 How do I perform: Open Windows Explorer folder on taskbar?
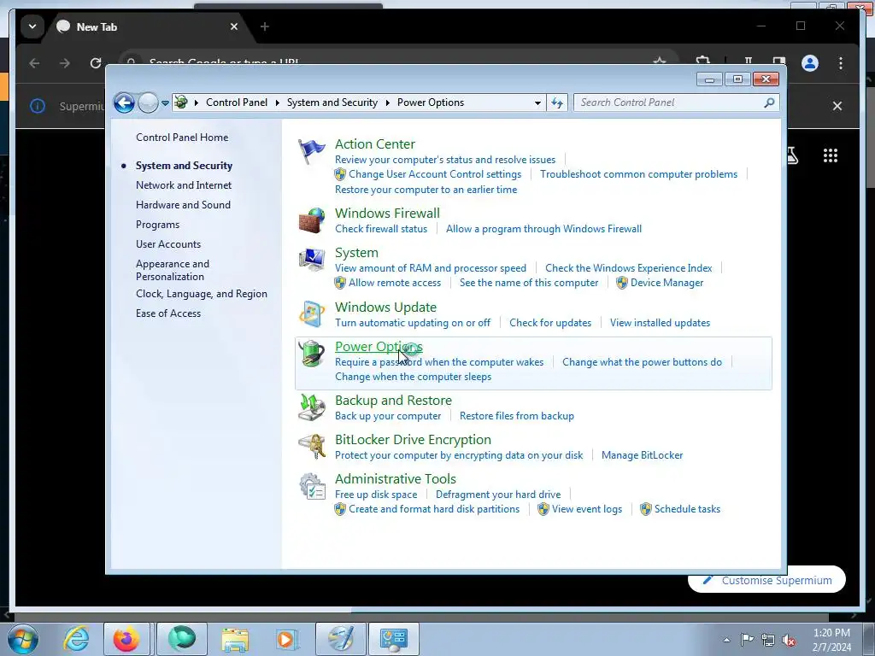click(235, 639)
